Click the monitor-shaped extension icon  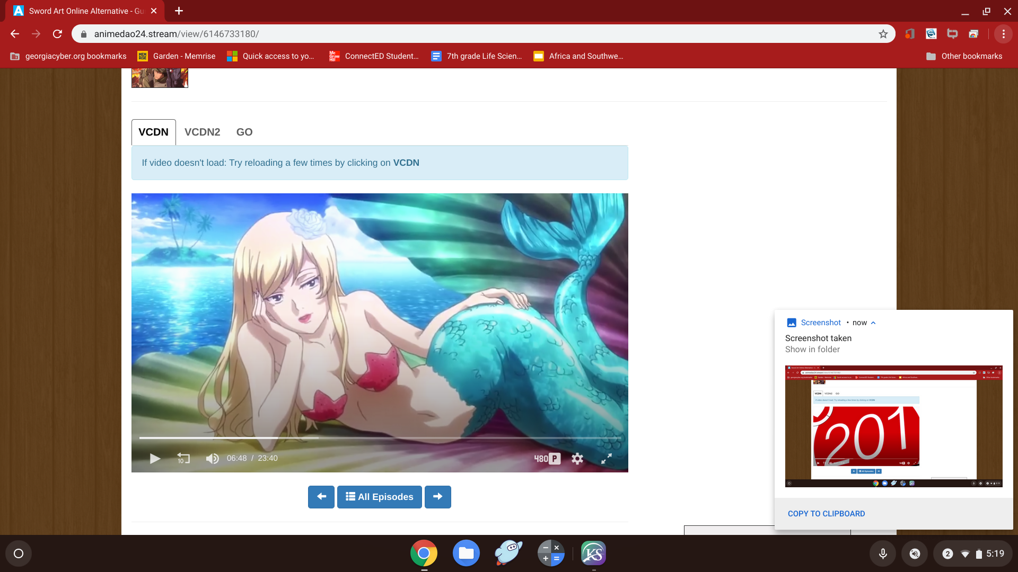(952, 34)
